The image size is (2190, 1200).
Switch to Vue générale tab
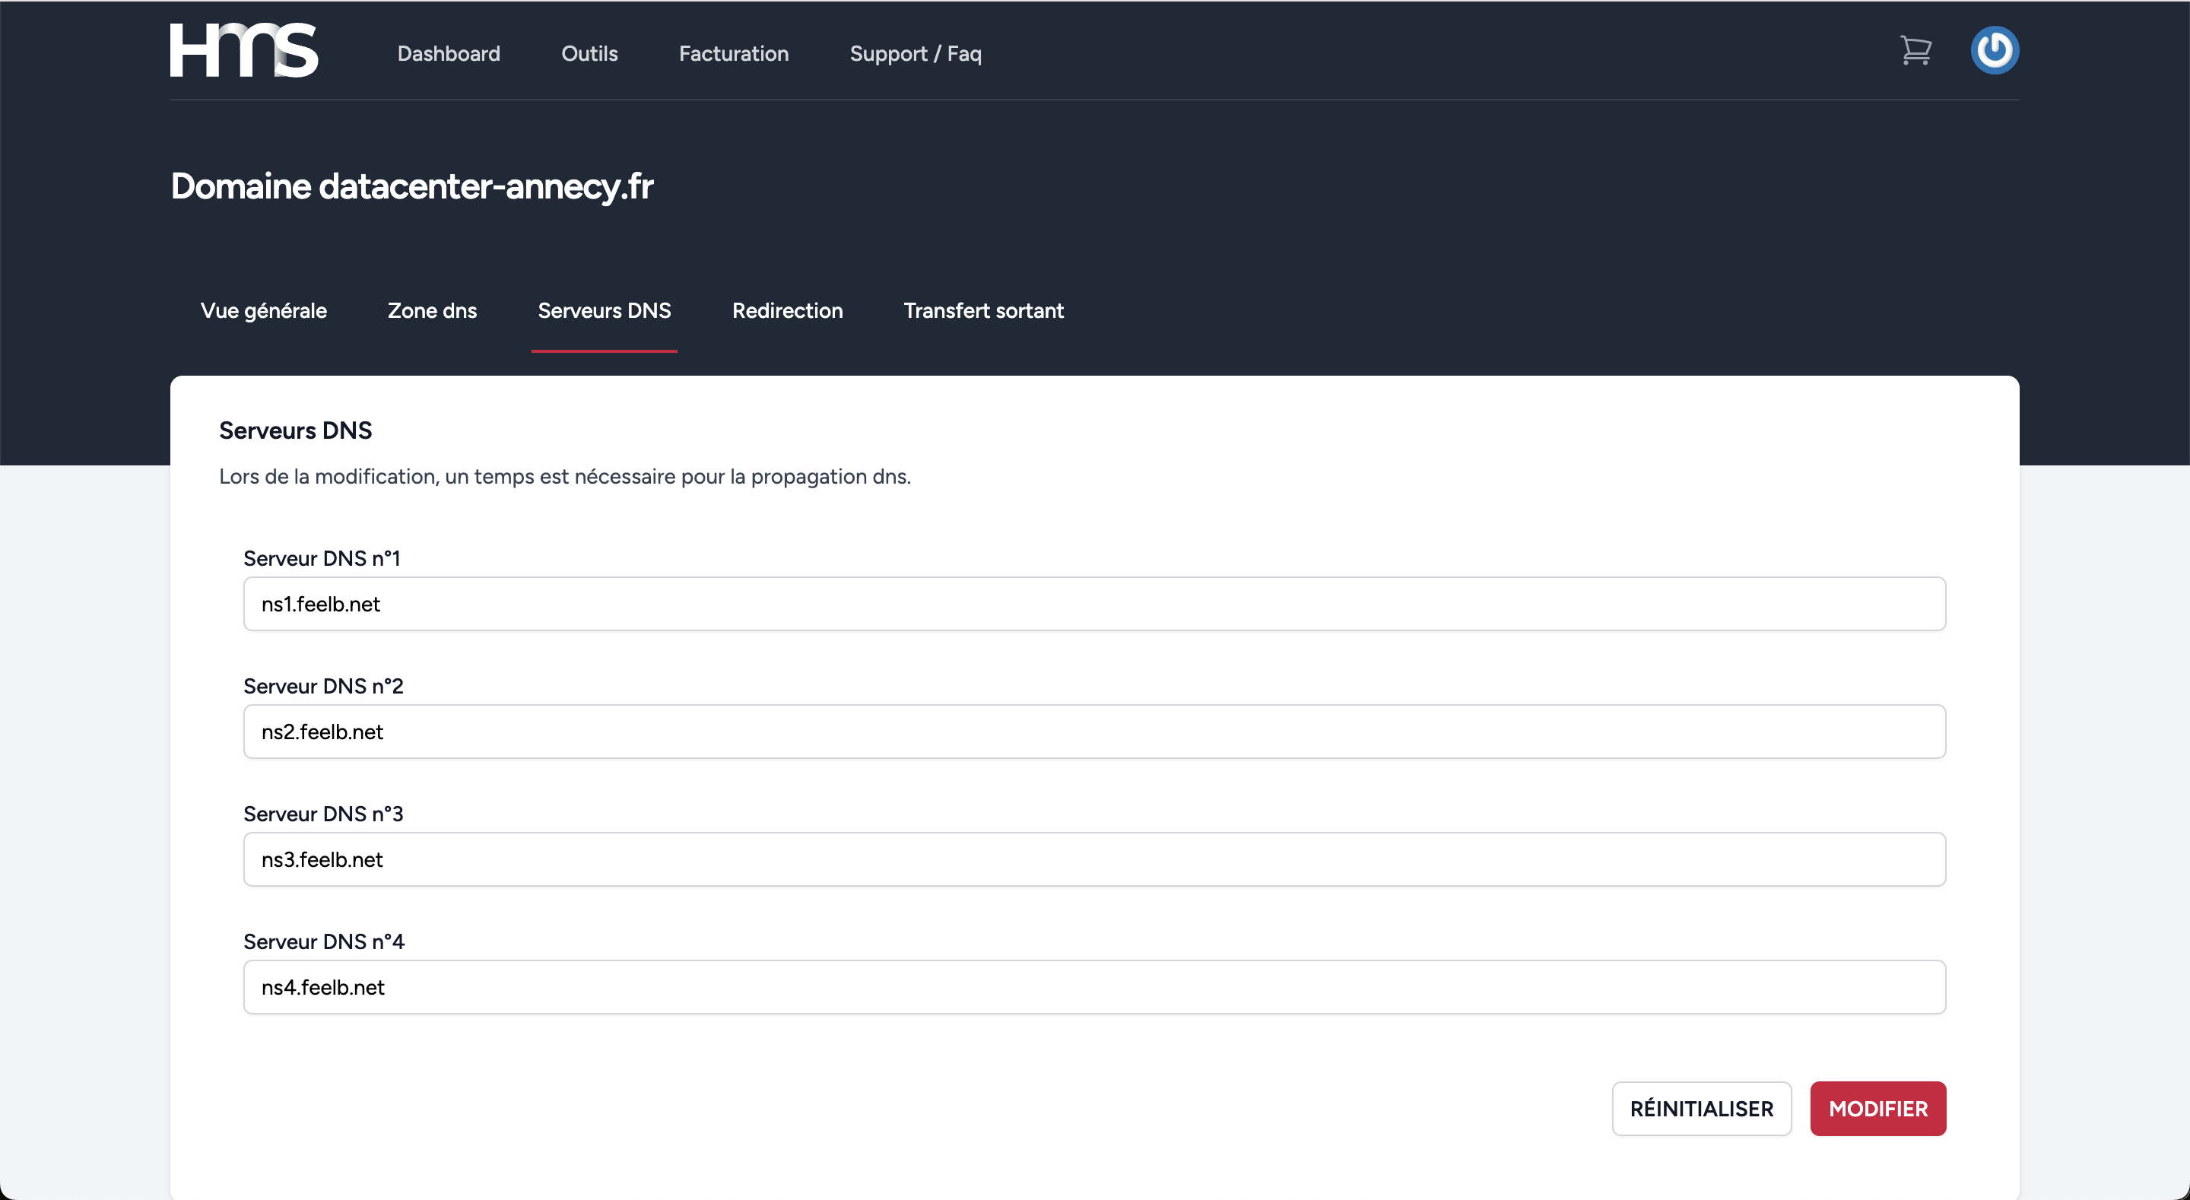[264, 310]
